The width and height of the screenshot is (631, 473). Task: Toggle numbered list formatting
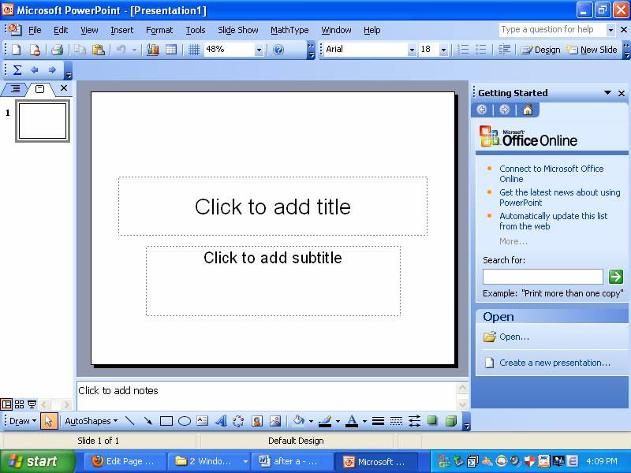coord(463,50)
